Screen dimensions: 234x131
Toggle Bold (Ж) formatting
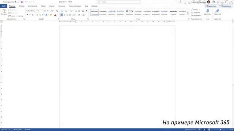[27, 15]
